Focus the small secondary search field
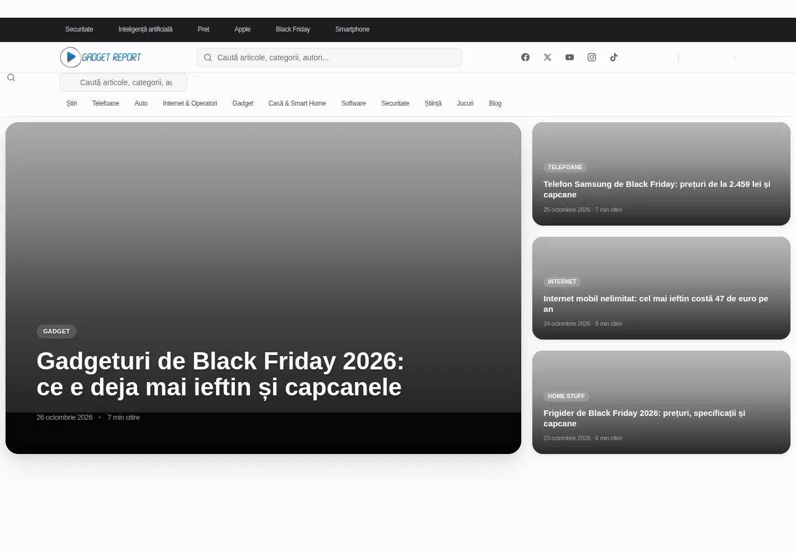 tap(123, 82)
